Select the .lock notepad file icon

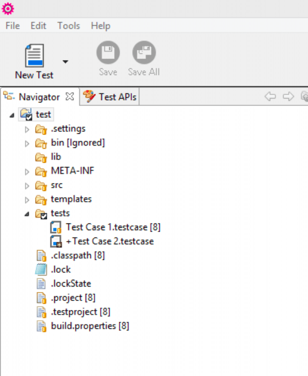point(41,269)
